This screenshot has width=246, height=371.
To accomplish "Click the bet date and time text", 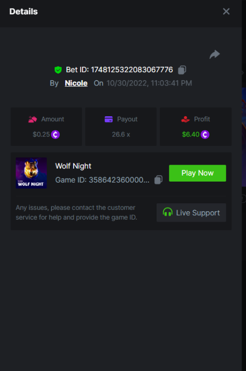I will point(149,83).
